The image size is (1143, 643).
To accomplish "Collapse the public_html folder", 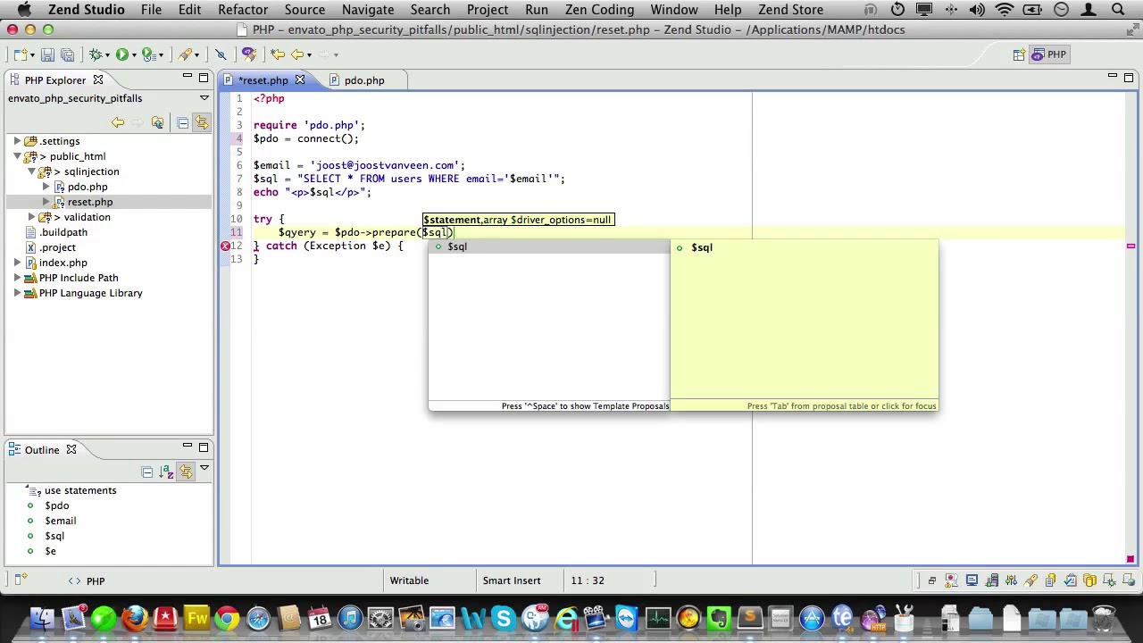I will click(x=17, y=156).
